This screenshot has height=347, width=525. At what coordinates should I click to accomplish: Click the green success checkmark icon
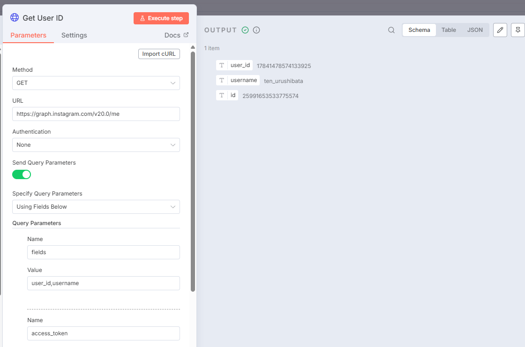pyautogui.click(x=245, y=30)
